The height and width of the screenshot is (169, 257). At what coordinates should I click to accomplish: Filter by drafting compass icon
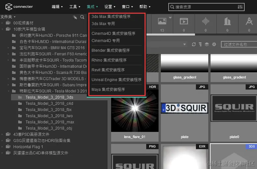(x=249, y=21)
